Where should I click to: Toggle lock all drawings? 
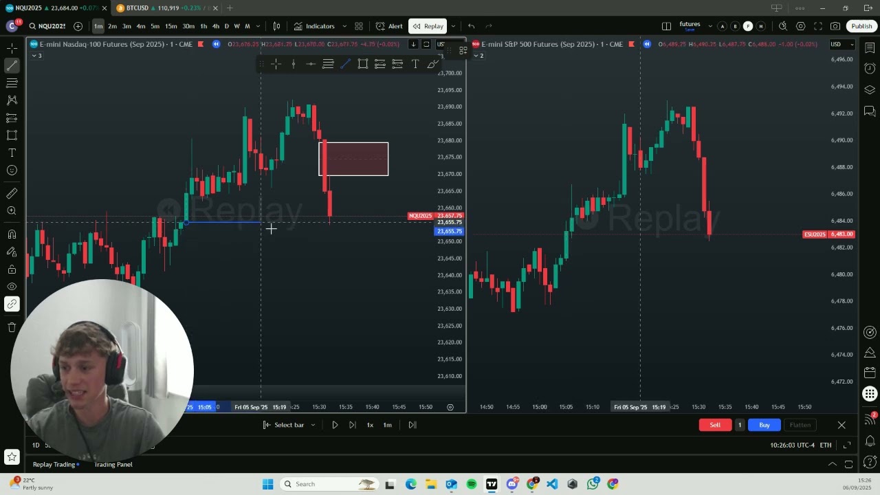(12, 269)
